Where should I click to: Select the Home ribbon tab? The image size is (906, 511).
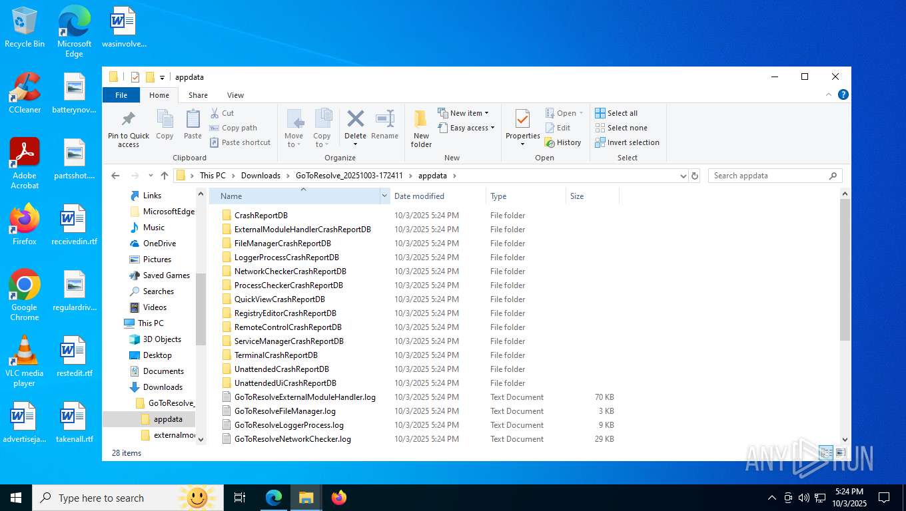pyautogui.click(x=159, y=95)
